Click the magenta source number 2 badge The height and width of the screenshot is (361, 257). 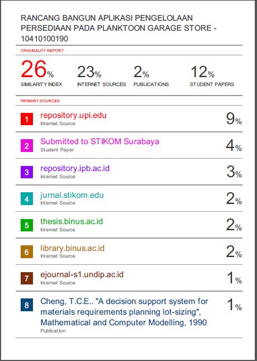(27, 145)
